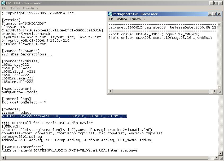Click the DelReg=C6501.DelReg line
This screenshot has height=161, width=224.
pos(21,137)
